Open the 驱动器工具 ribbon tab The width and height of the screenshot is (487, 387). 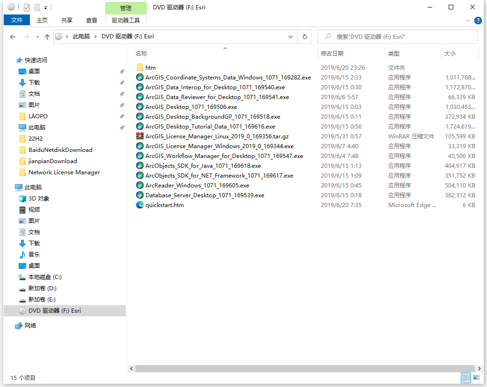tap(126, 21)
